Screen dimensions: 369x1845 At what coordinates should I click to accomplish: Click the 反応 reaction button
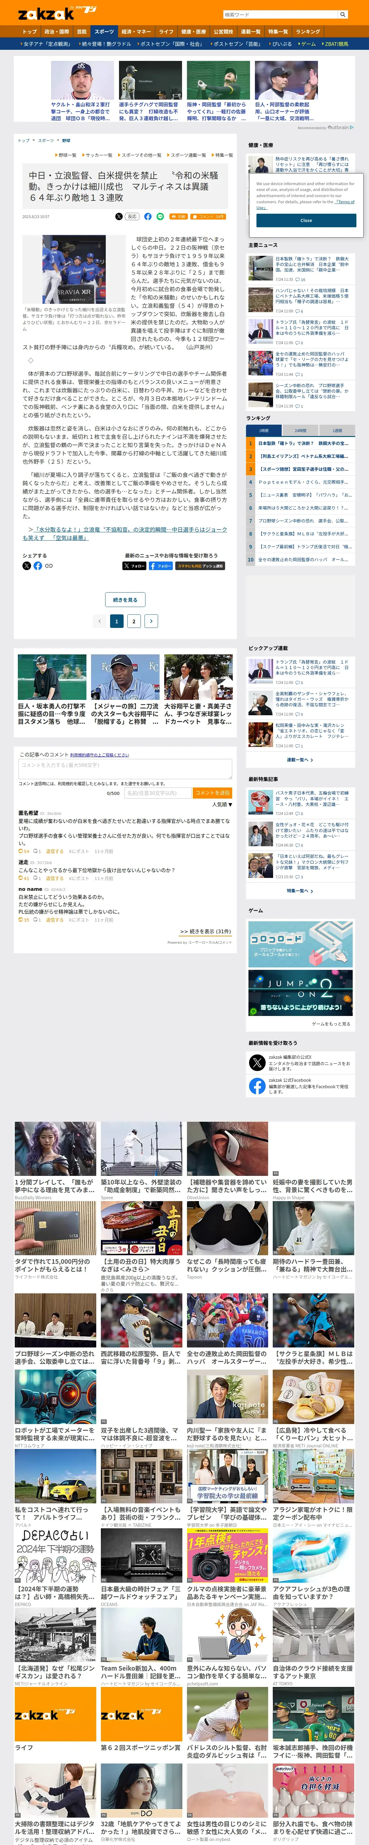tap(132, 216)
